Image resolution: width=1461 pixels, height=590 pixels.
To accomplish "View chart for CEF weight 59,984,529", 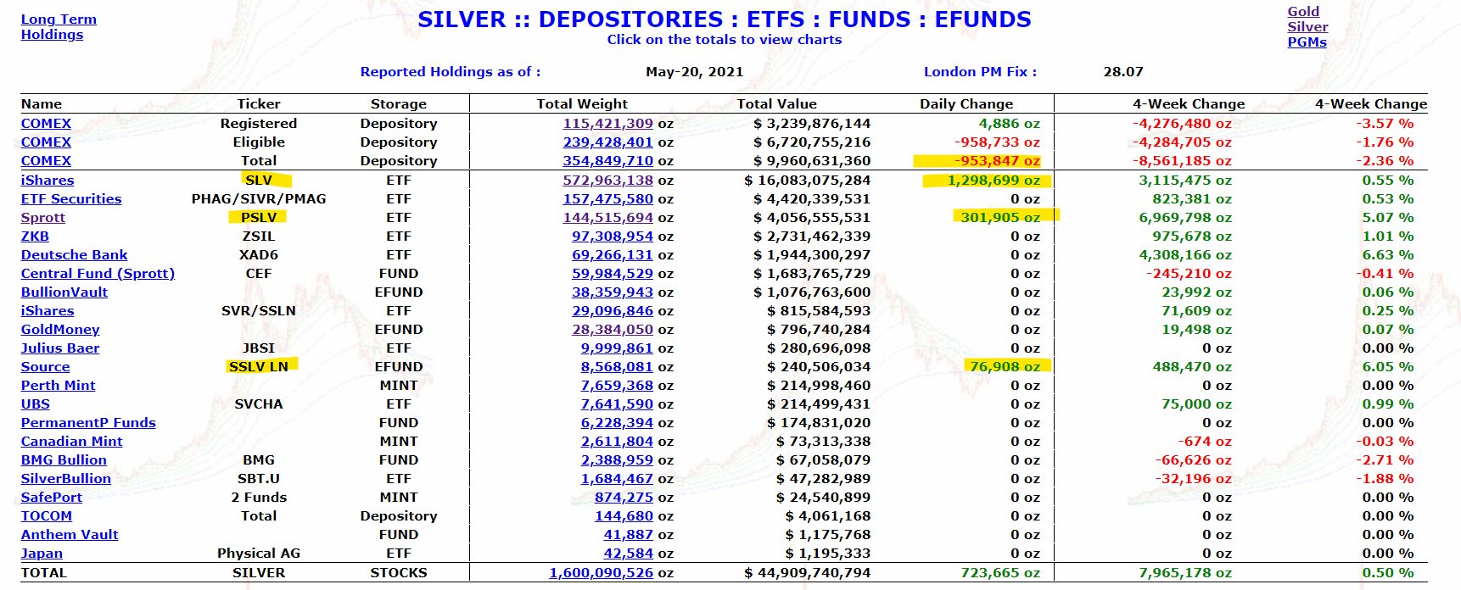I will click(x=613, y=274).
